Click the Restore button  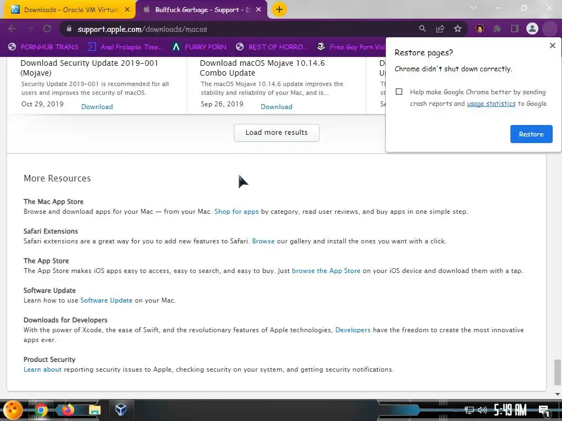[x=531, y=134]
